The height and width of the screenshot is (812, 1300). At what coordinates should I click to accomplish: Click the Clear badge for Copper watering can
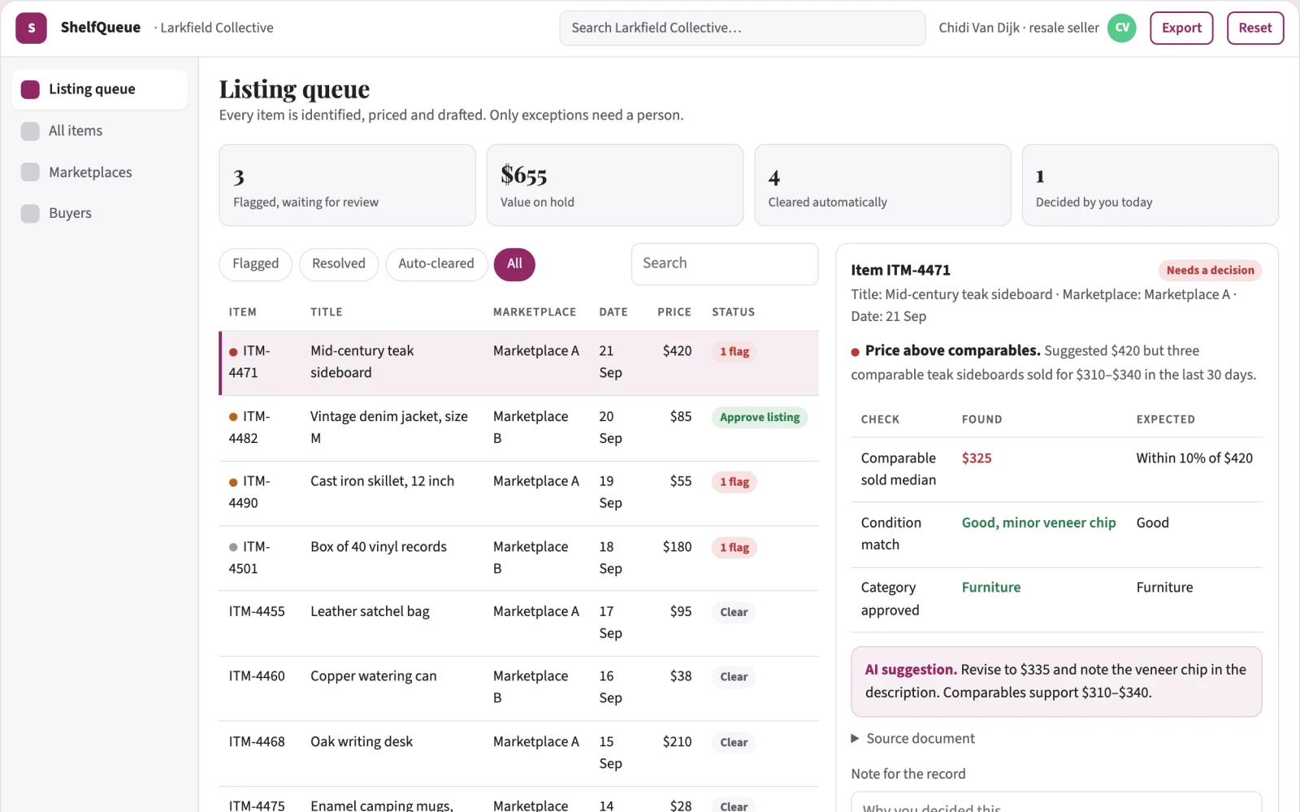click(734, 677)
